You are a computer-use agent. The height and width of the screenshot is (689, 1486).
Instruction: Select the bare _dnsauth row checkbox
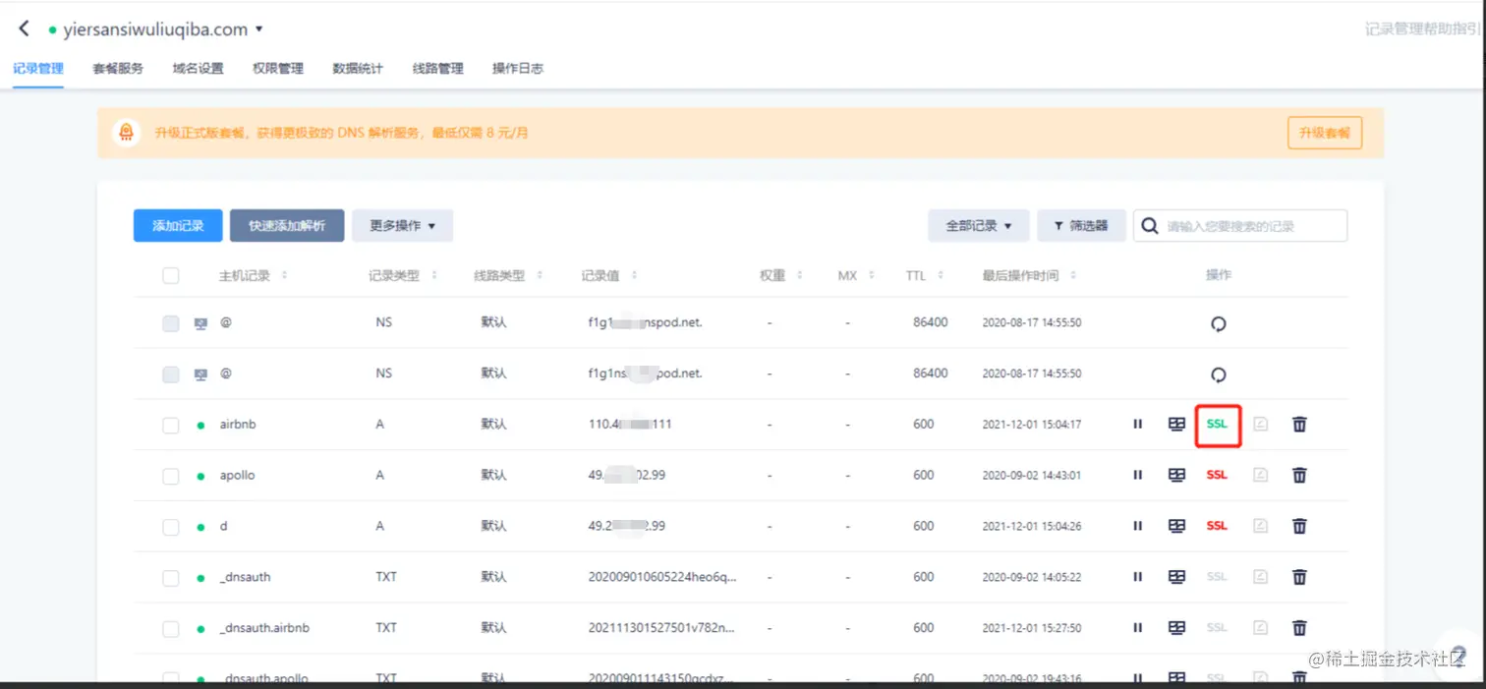pyautogui.click(x=171, y=578)
